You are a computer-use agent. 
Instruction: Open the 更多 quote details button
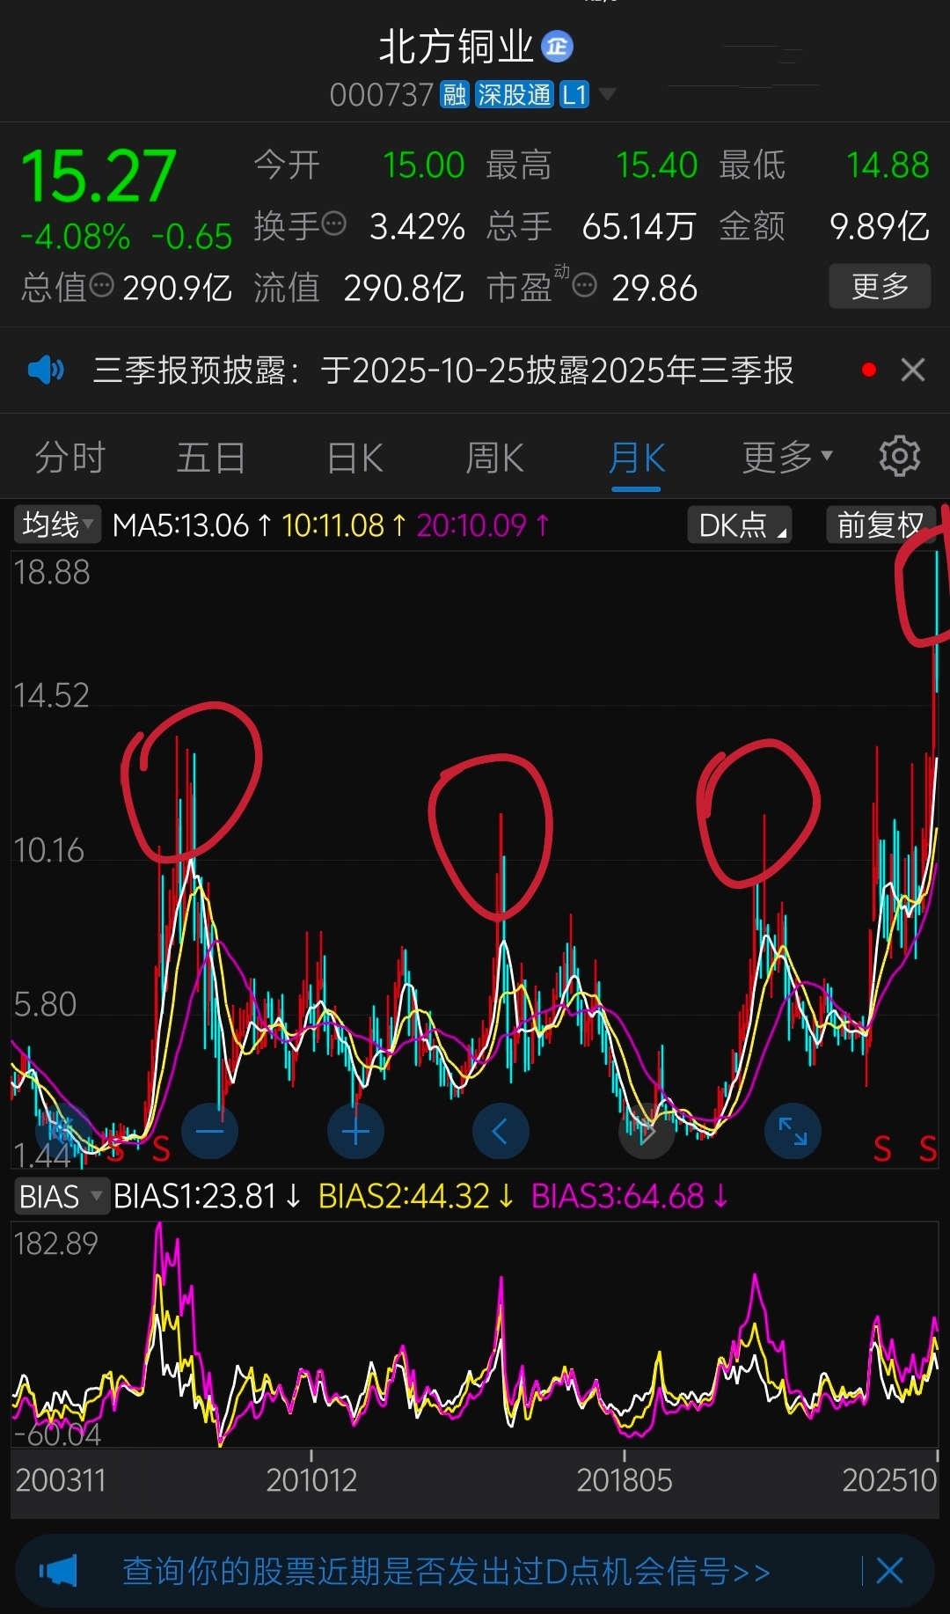click(880, 286)
